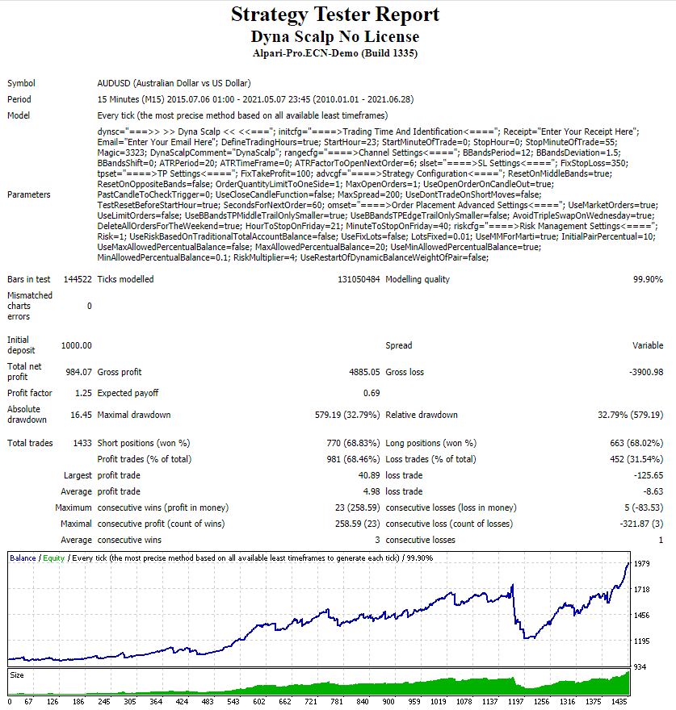Click the Maximal drawdown figure
The height and width of the screenshot is (710, 676).
(347, 415)
